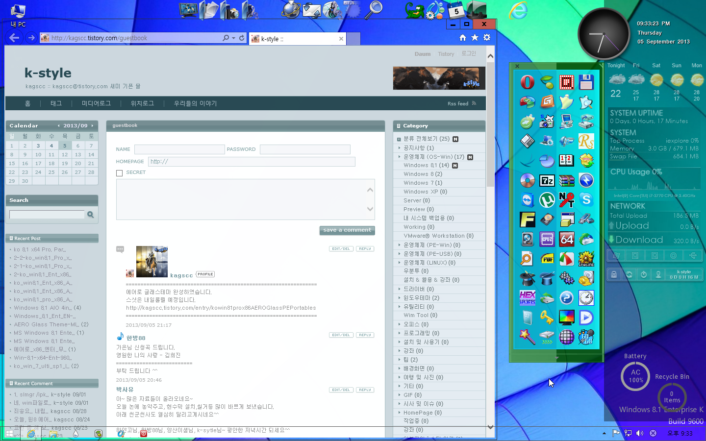Open the browser settings gear icon
Screen dimensions: 706x441
tap(487, 38)
